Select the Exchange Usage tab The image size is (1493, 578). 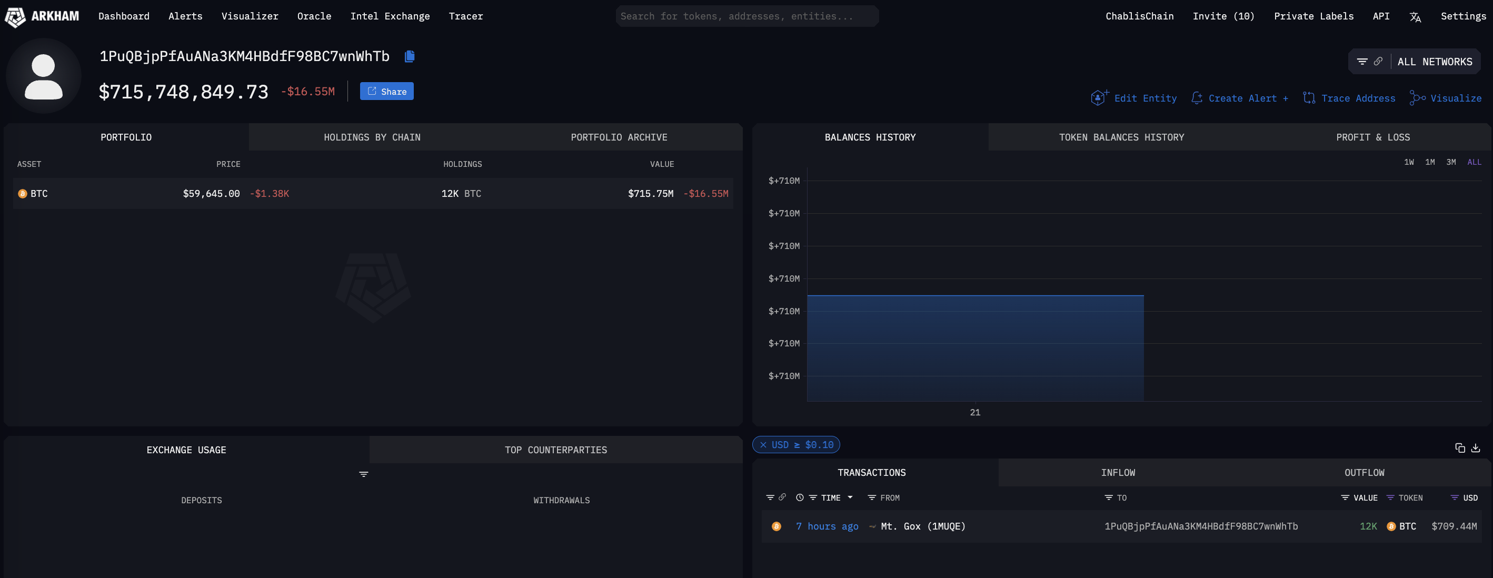[186, 450]
